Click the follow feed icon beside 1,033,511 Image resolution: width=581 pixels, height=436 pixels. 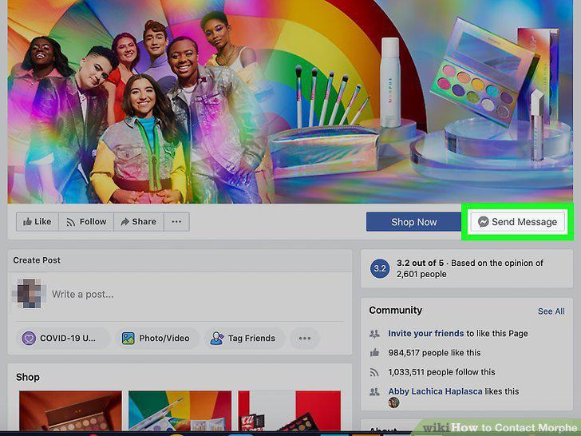(x=374, y=372)
